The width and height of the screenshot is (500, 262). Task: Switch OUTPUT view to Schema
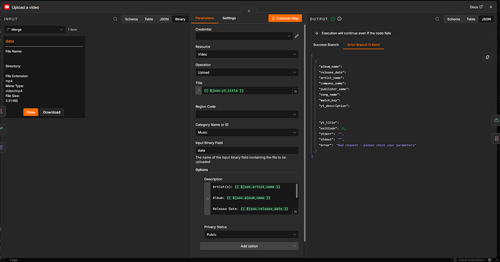pyautogui.click(x=454, y=19)
